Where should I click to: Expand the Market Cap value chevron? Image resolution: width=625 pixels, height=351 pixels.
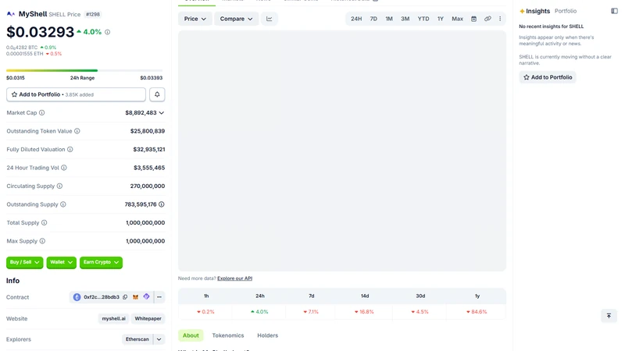(162, 112)
